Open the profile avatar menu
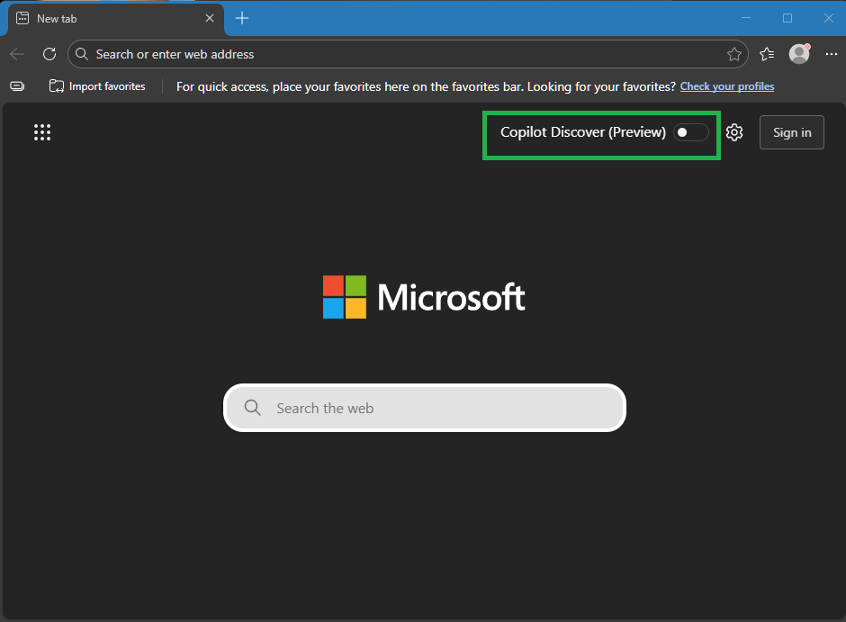This screenshot has width=846, height=622. pyautogui.click(x=799, y=53)
